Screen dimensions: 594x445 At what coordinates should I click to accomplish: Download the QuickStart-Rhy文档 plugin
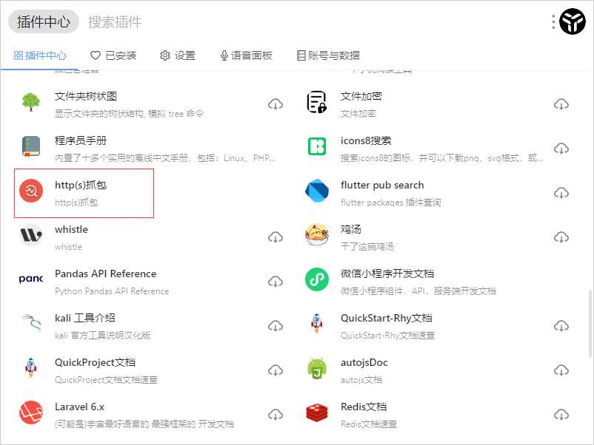[x=561, y=325]
